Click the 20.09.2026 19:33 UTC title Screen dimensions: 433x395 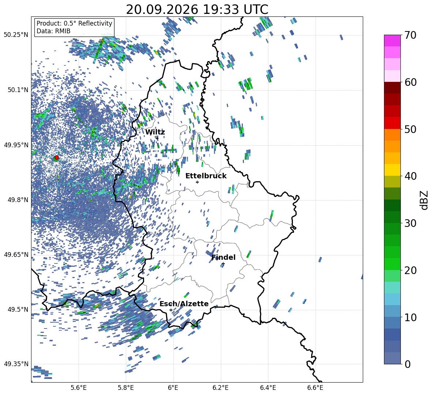click(197, 10)
